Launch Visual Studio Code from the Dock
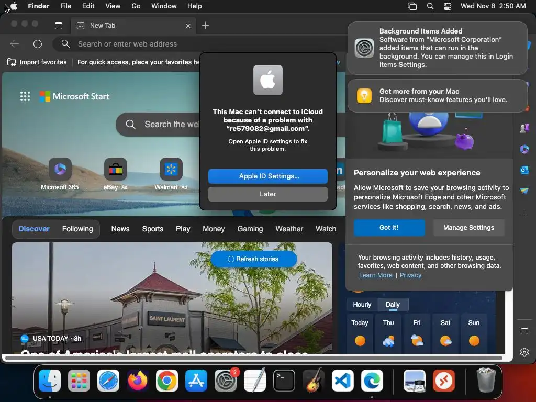 pyautogui.click(x=342, y=381)
